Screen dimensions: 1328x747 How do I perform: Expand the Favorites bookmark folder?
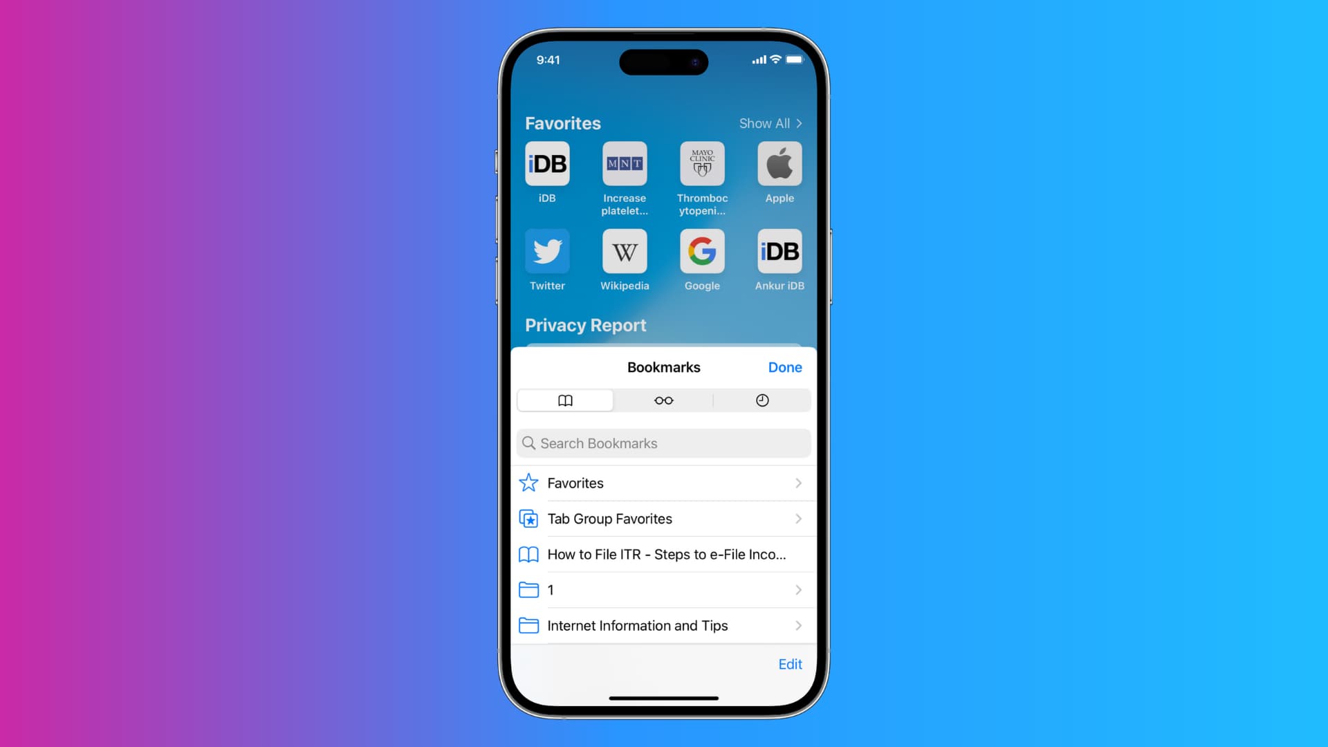pyautogui.click(x=663, y=483)
